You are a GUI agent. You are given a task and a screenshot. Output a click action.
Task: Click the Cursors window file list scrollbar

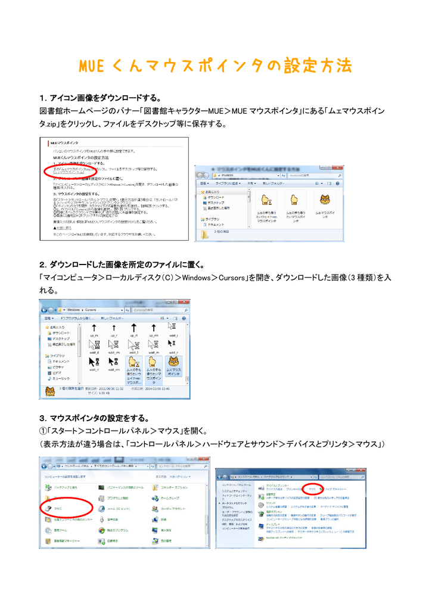pos(188,353)
